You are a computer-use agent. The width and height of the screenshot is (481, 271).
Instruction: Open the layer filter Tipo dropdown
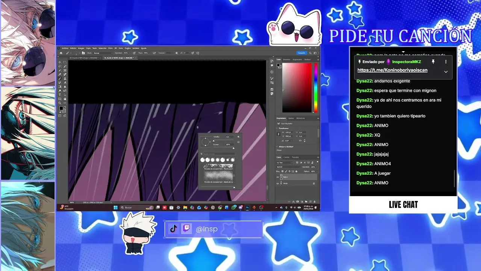click(284, 163)
